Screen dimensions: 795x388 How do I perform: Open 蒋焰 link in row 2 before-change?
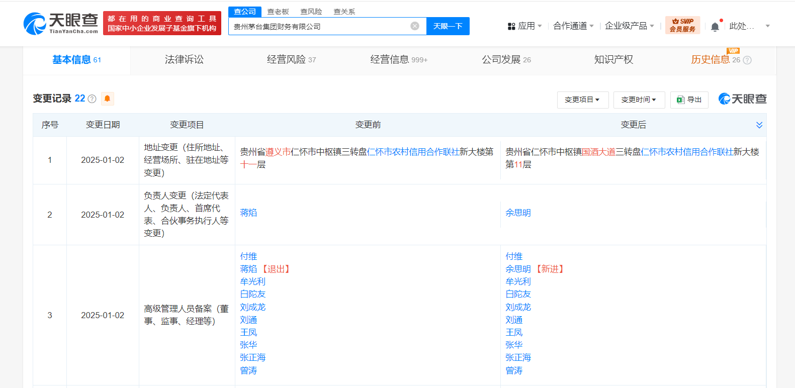(x=248, y=213)
